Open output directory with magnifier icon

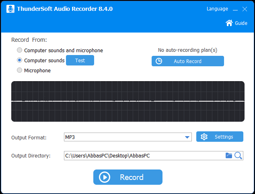pos(238,155)
